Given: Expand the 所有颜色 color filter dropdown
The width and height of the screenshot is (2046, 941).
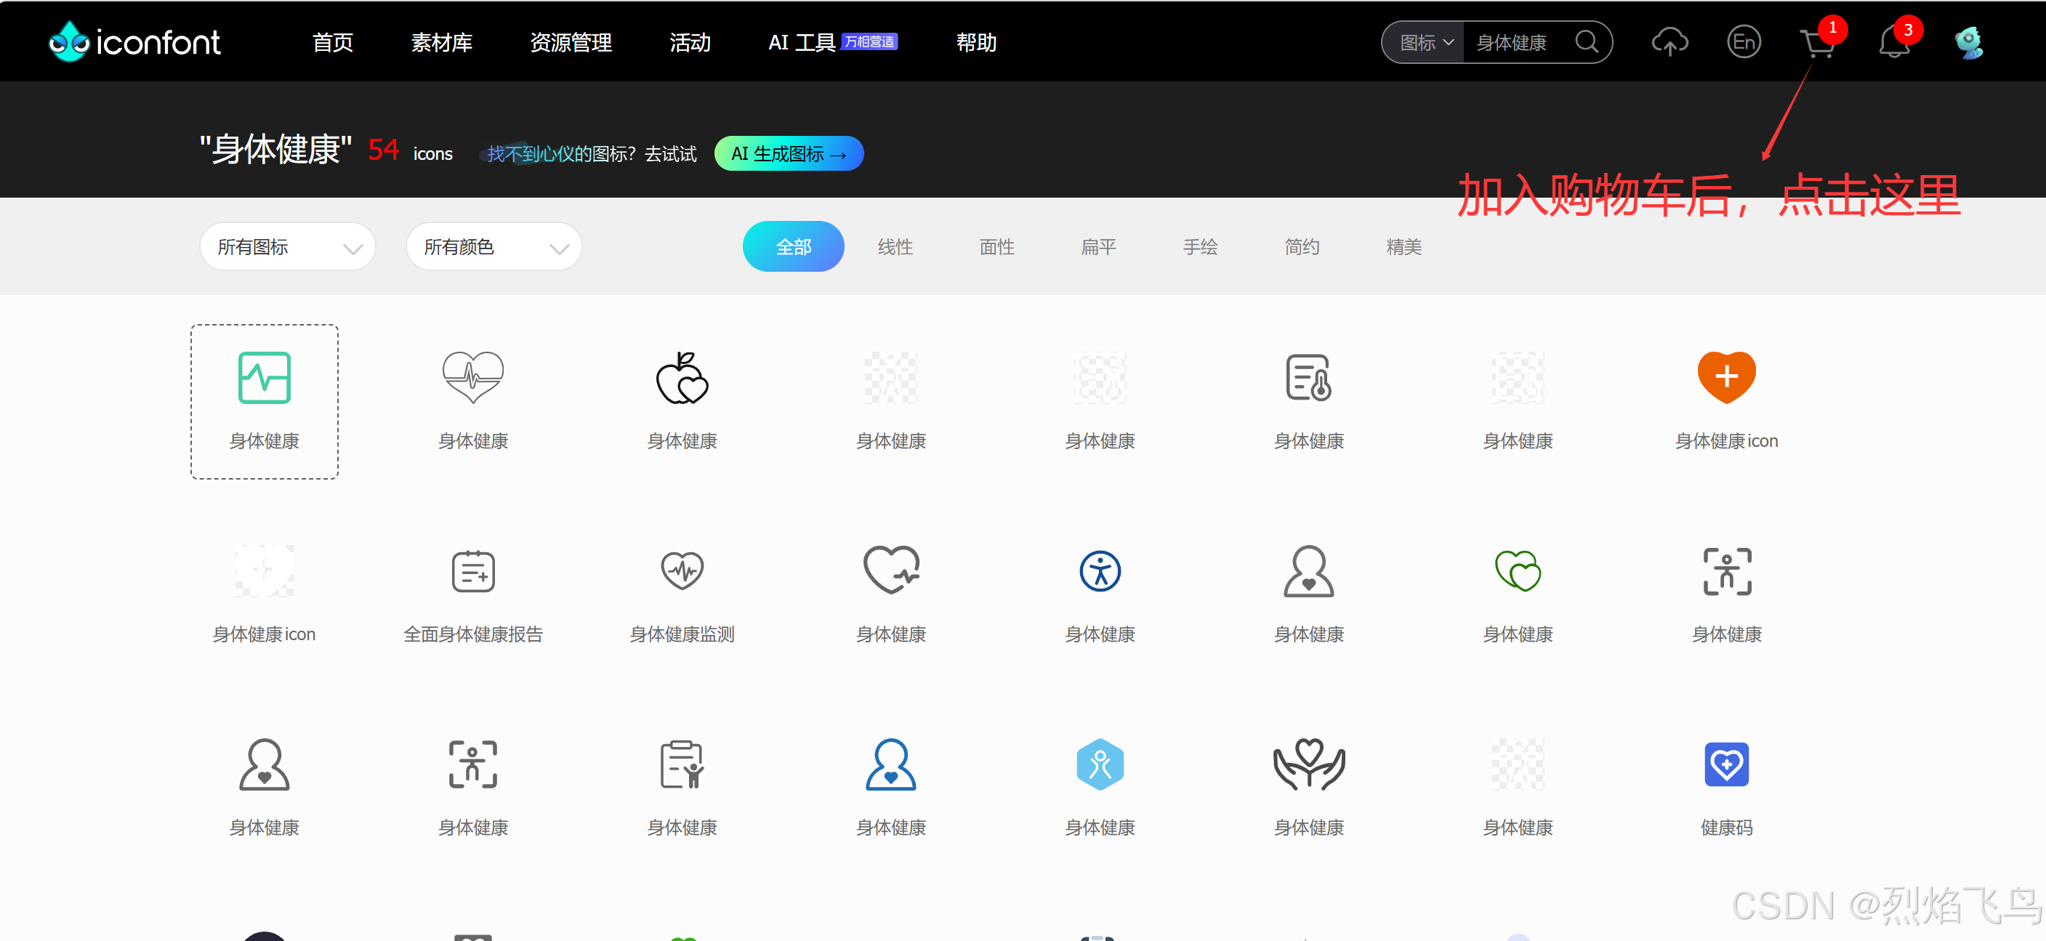Looking at the screenshot, I should pyautogui.click(x=494, y=247).
